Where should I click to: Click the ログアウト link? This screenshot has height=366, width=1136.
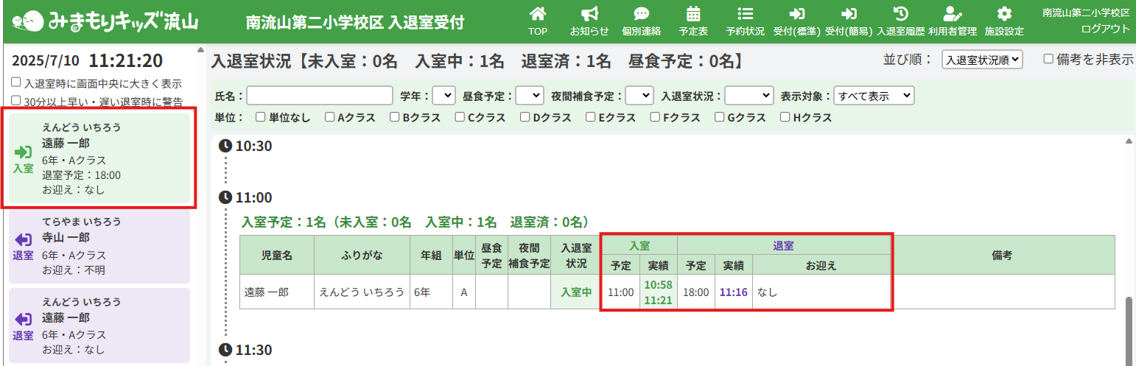point(1105,29)
